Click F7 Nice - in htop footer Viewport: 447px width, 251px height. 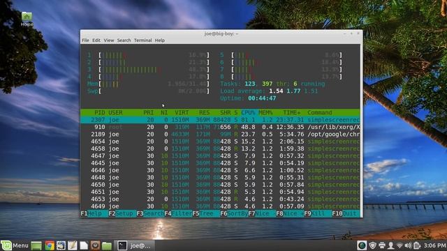(x=262, y=213)
